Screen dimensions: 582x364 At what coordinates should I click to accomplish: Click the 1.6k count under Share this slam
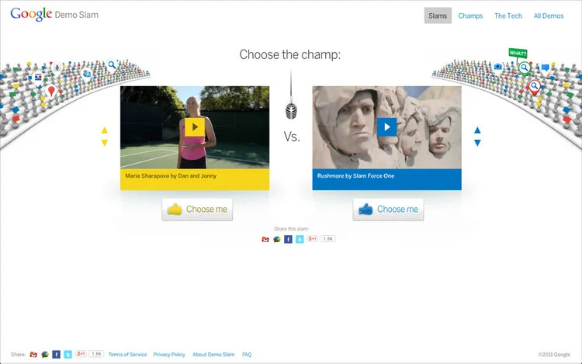327,238
